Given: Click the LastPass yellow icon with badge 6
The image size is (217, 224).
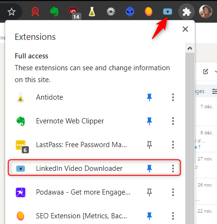Looking at the screenshot, I should click(x=22, y=146).
